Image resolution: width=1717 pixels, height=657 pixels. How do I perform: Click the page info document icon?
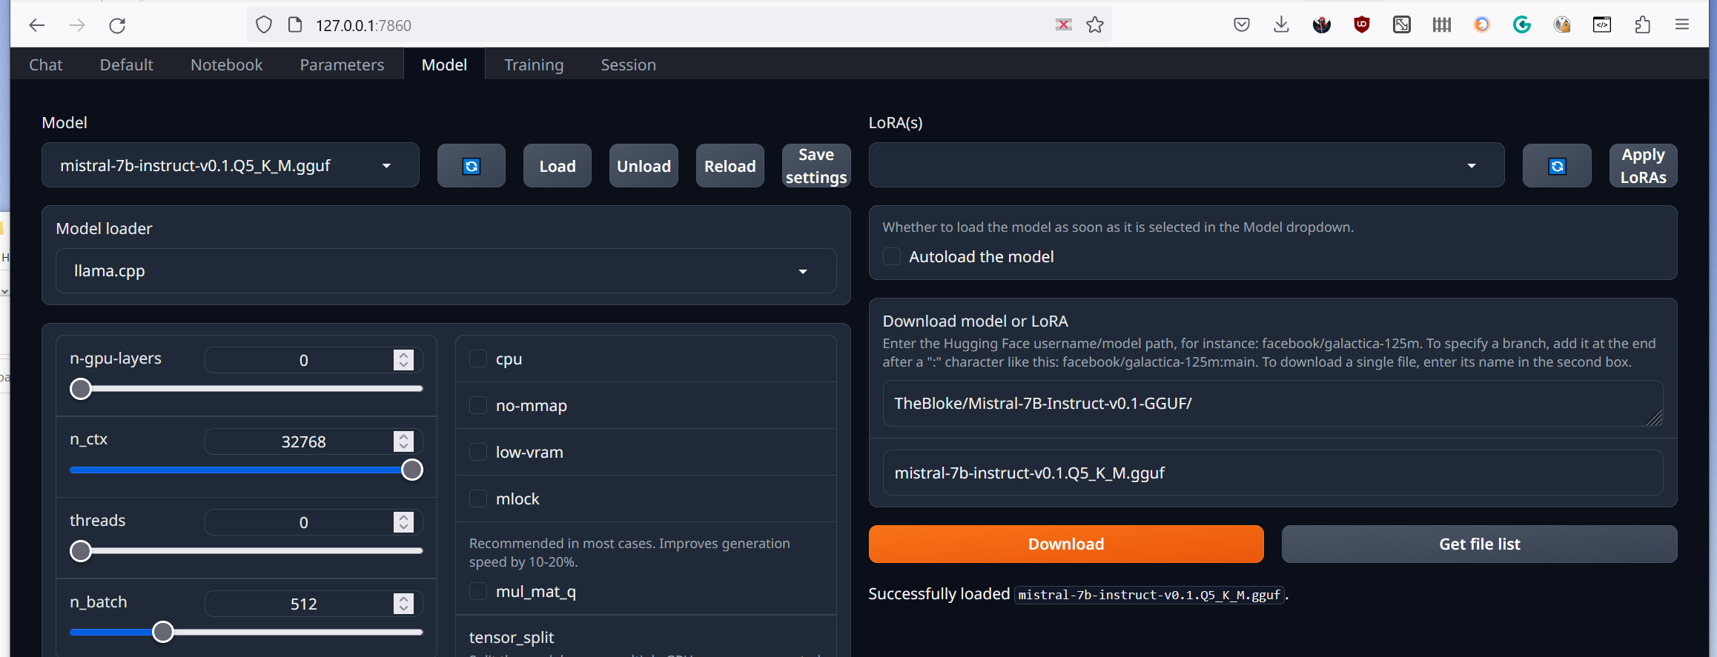[x=295, y=25]
